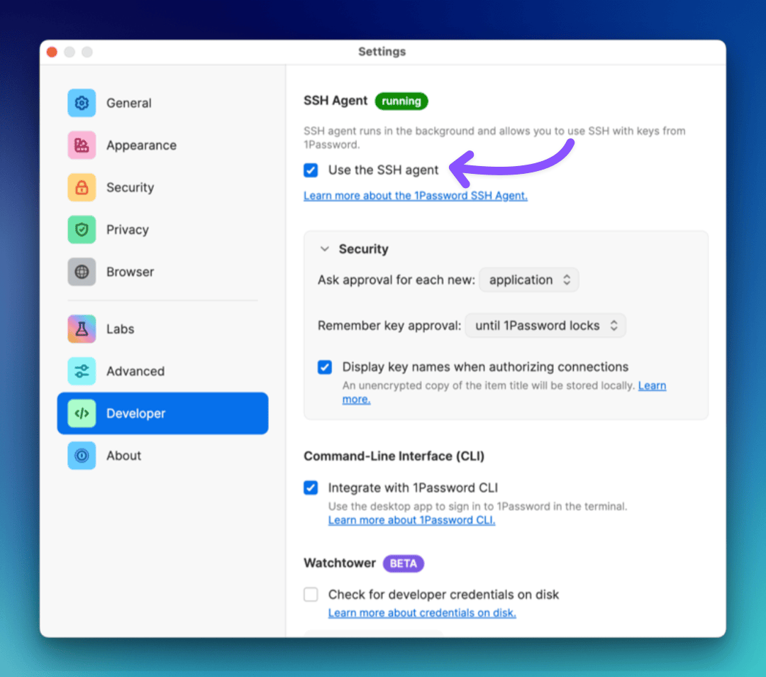Viewport: 766px width, 677px height.
Task: Click Learn more about 1Password CLI
Action: [411, 520]
